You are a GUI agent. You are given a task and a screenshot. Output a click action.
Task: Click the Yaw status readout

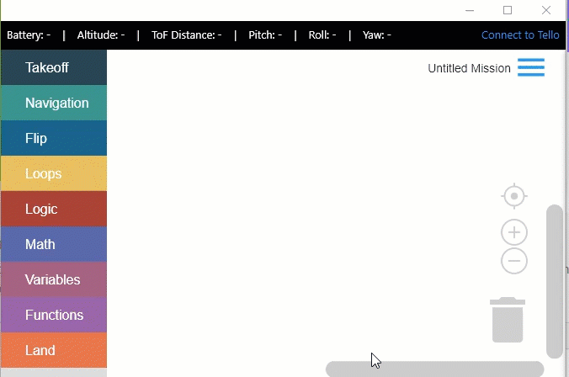[x=377, y=35]
